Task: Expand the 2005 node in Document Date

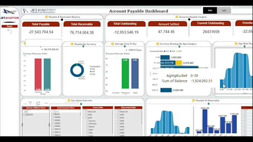Action: (116, 124)
